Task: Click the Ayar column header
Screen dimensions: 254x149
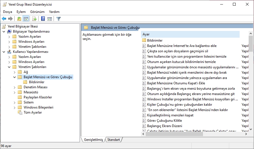Action: click(x=190, y=34)
